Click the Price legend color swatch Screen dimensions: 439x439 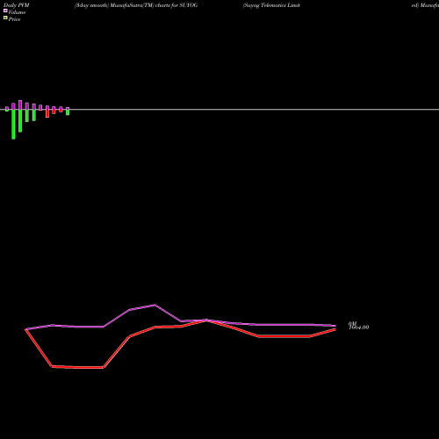coord(5,18)
